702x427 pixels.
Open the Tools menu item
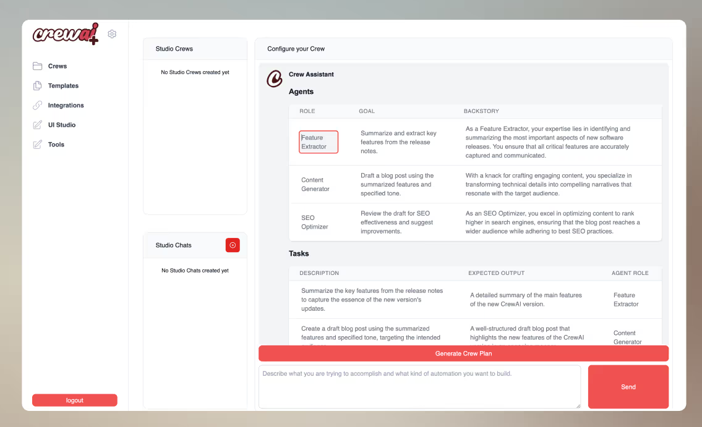point(56,145)
